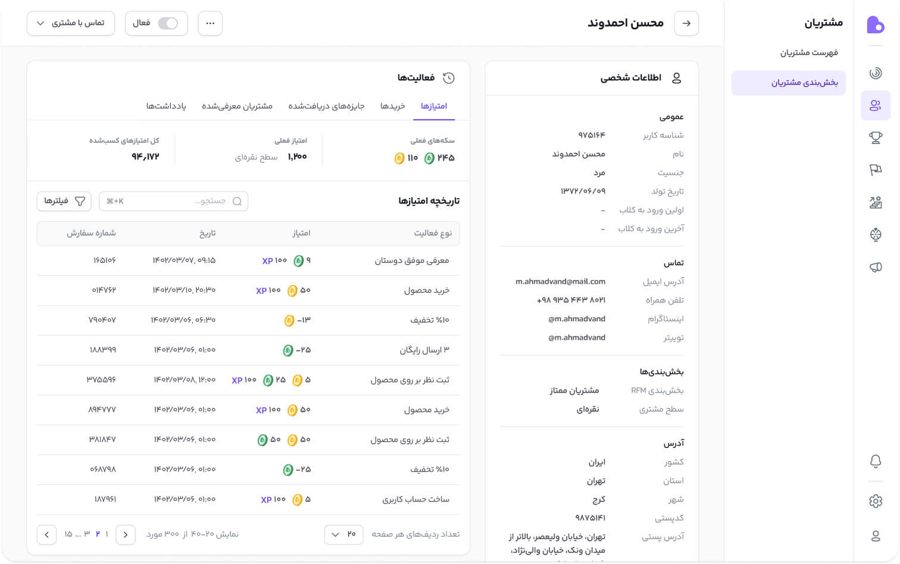Click the total points value ۹۴٬۱۷۲

pos(145,156)
